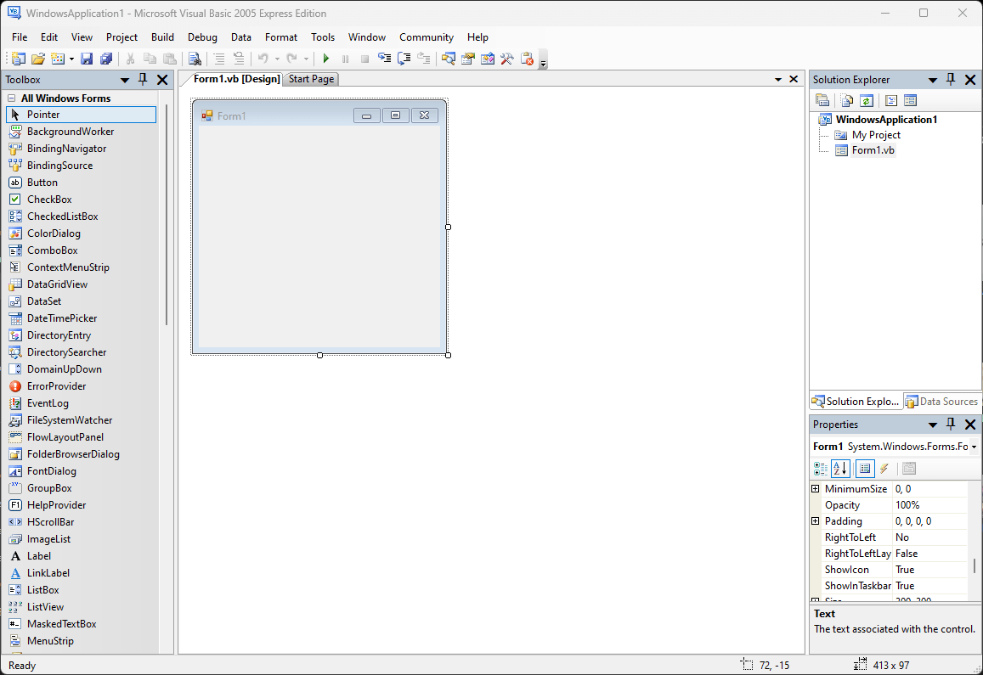Click the Opacity value 100% field
The height and width of the screenshot is (675, 983).
tap(930, 505)
